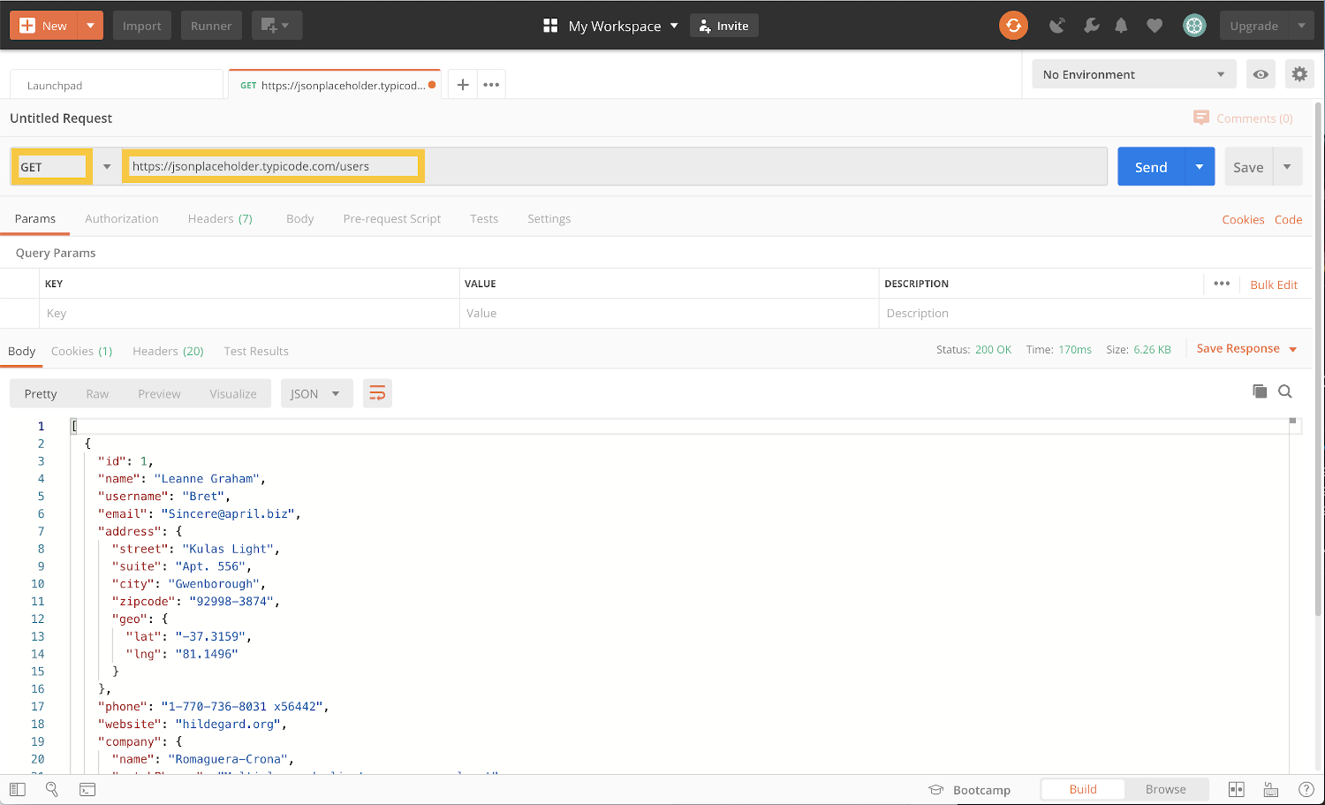
Task: Open tab options ellipsis menu
Action: [491, 85]
